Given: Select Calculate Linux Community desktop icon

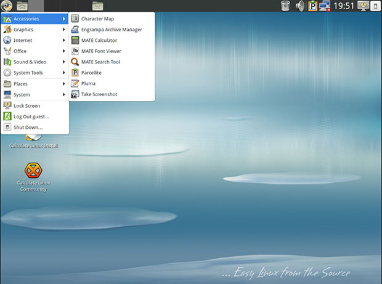Looking at the screenshot, I should [33, 177].
